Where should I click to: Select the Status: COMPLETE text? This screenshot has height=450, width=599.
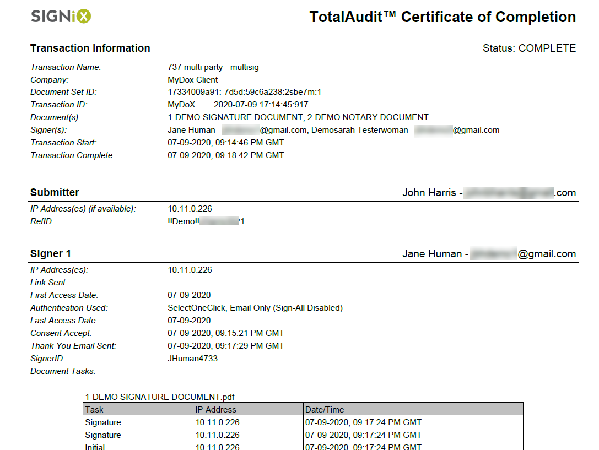[529, 48]
